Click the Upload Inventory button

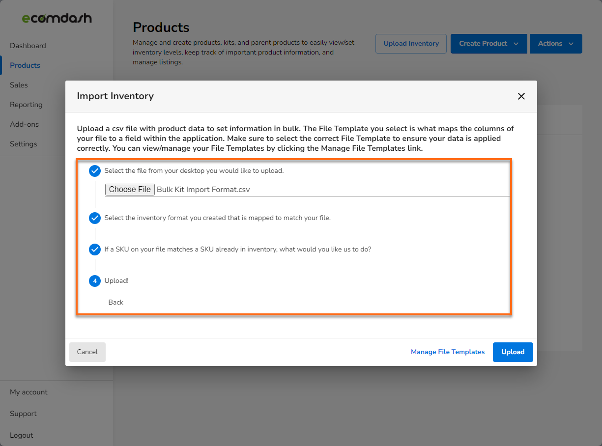click(411, 43)
